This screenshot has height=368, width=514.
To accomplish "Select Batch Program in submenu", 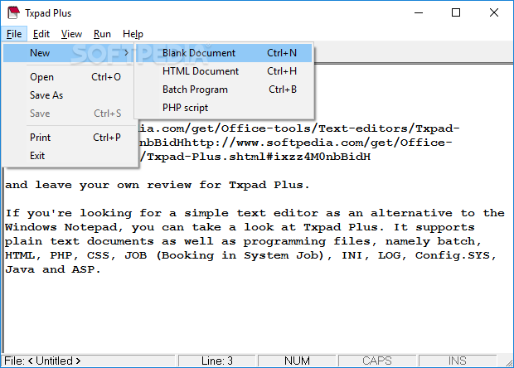I will click(x=224, y=90).
